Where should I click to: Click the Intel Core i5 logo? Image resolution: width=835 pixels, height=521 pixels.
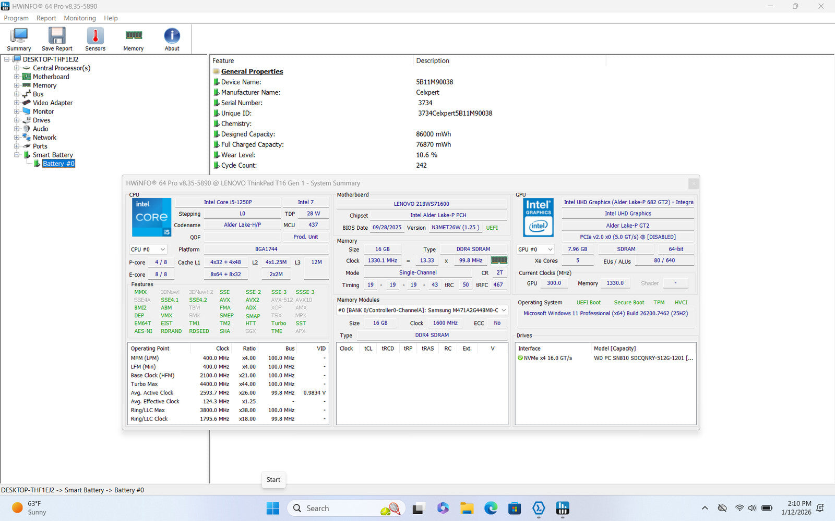pos(151,217)
